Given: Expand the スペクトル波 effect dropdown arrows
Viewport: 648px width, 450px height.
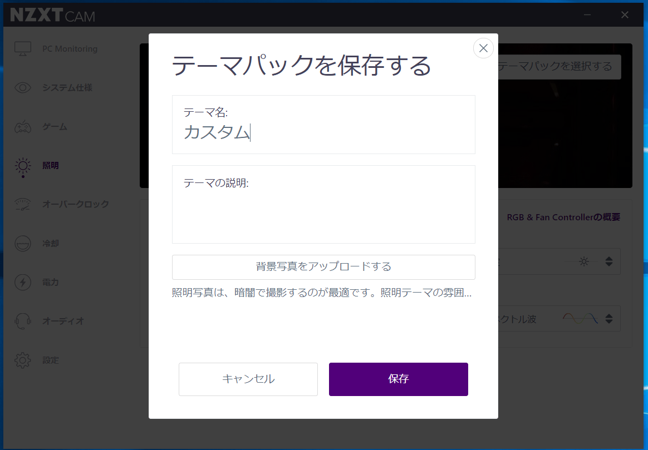Looking at the screenshot, I should click(608, 319).
